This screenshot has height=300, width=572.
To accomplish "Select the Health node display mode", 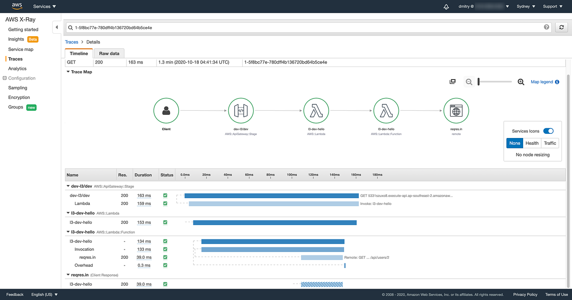I will (x=532, y=143).
